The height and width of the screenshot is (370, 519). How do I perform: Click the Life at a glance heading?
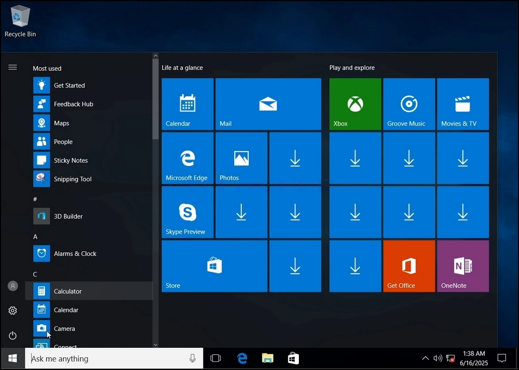(182, 68)
